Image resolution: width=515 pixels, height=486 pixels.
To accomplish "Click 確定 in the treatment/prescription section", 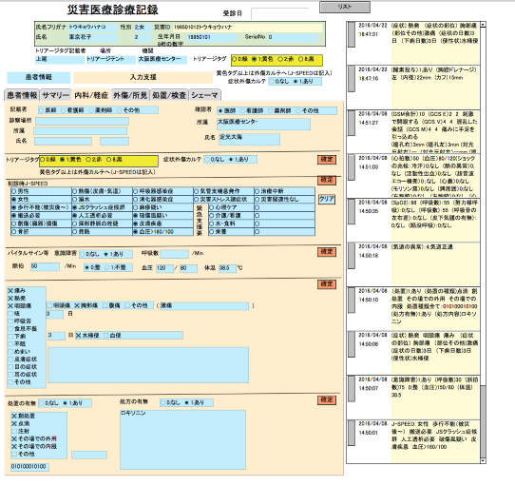I will 327,399.
